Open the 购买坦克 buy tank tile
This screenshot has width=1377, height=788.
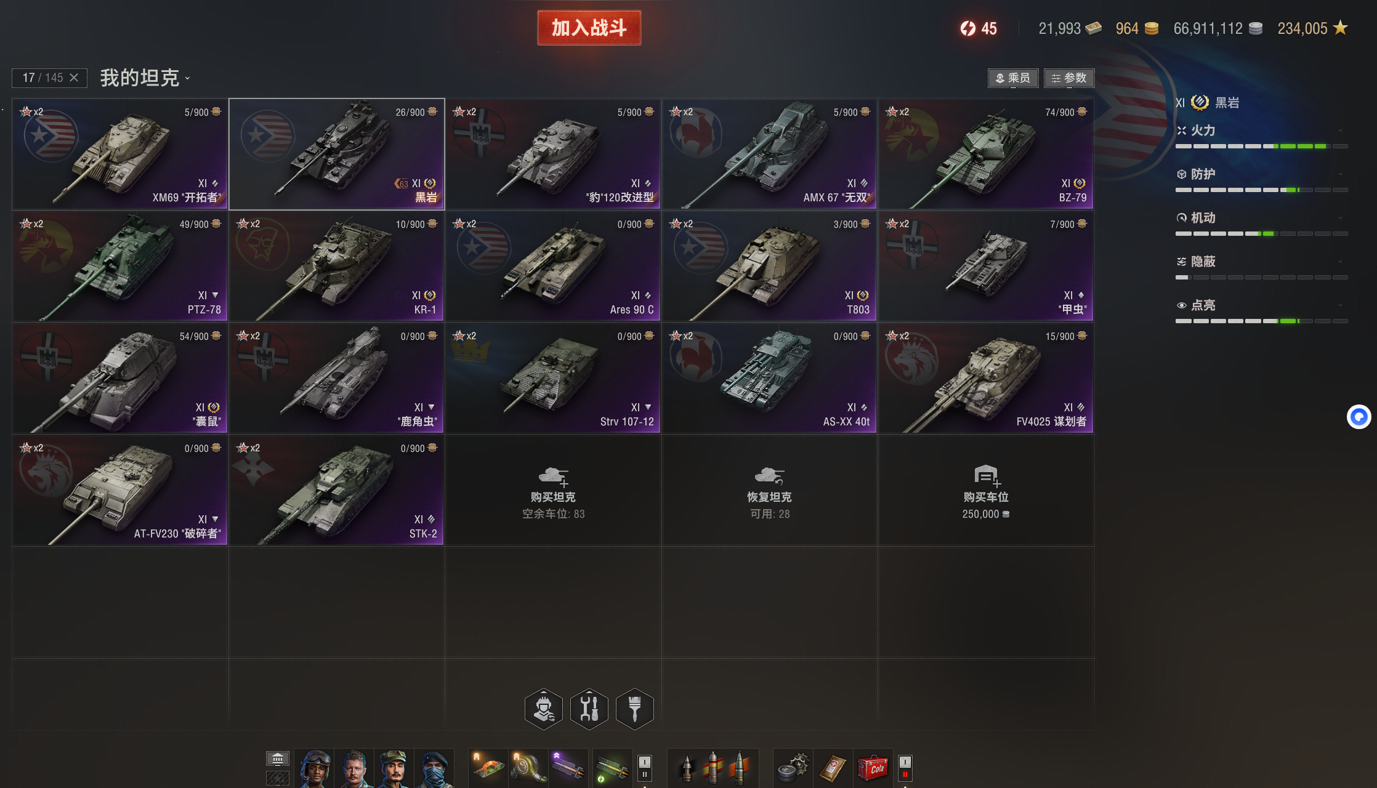coord(553,491)
